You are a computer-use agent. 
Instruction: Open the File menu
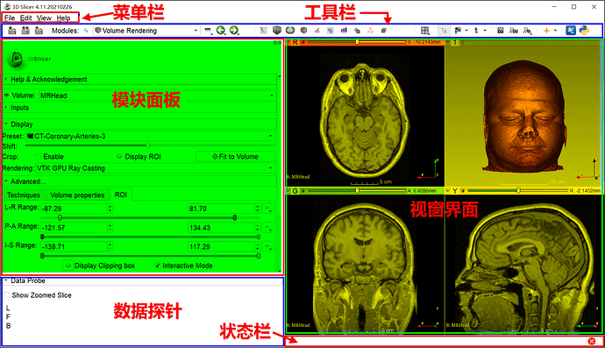click(10, 18)
